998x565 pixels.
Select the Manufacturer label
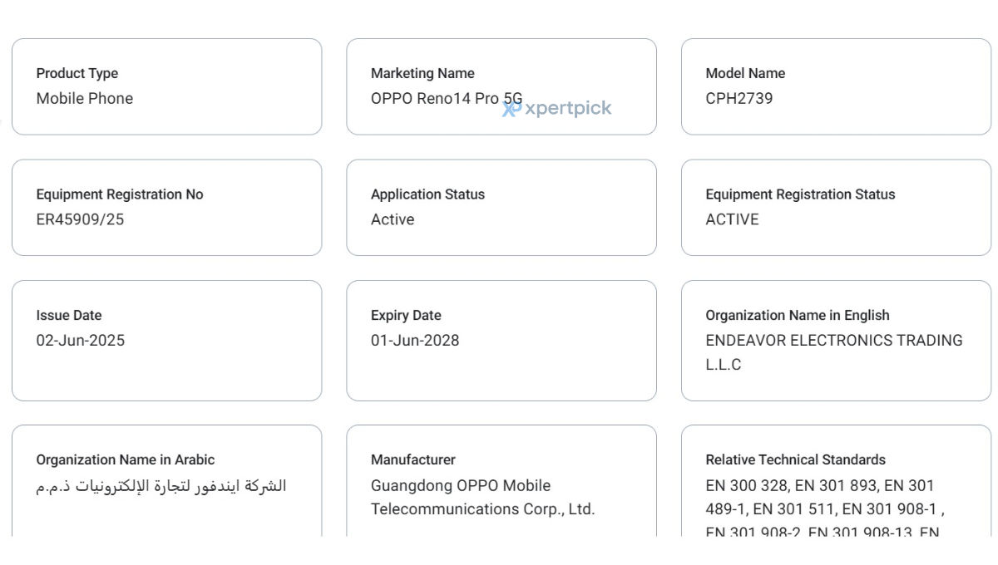coord(413,459)
